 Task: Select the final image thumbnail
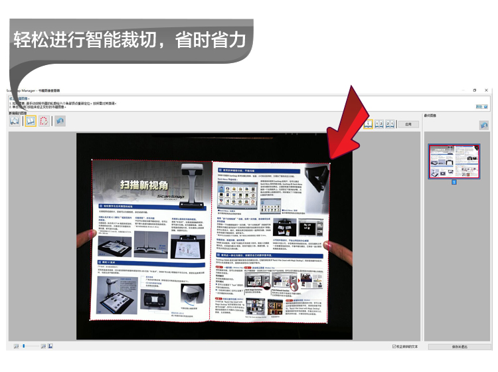(454, 161)
